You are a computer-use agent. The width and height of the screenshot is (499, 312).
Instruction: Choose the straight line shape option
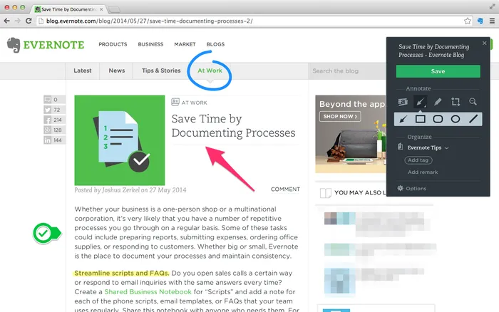click(x=473, y=119)
